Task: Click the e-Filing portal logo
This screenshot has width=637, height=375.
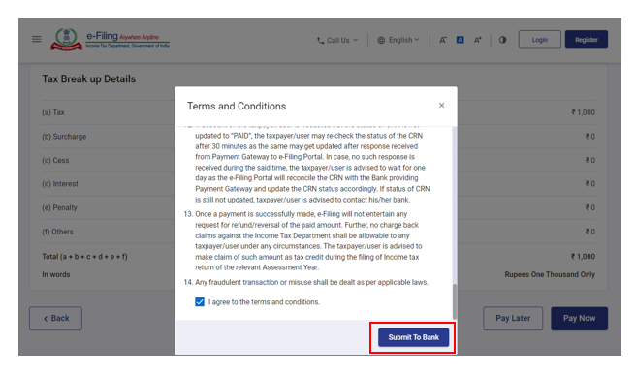Action: click(x=110, y=40)
